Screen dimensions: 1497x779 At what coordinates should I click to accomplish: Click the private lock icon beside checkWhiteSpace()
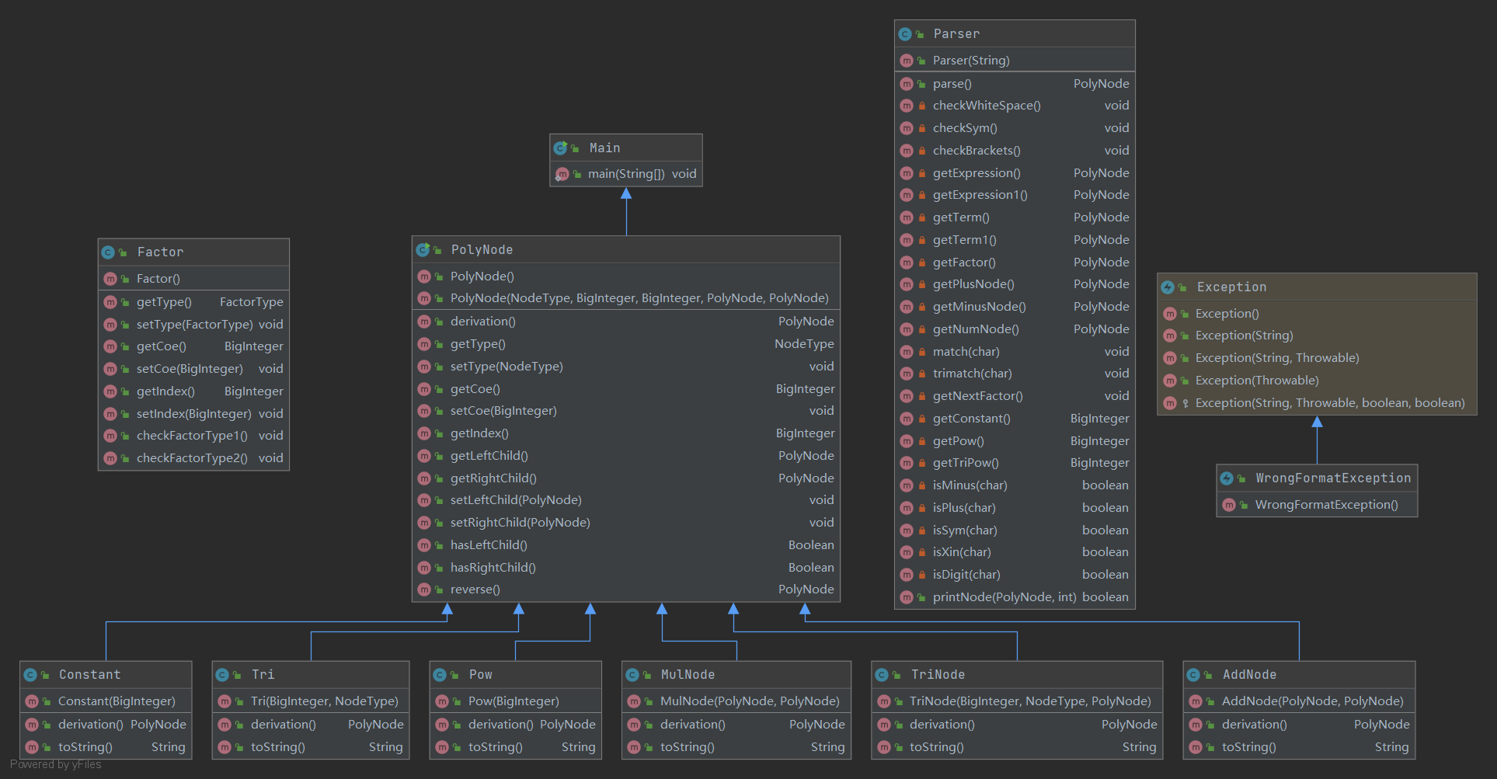[921, 106]
